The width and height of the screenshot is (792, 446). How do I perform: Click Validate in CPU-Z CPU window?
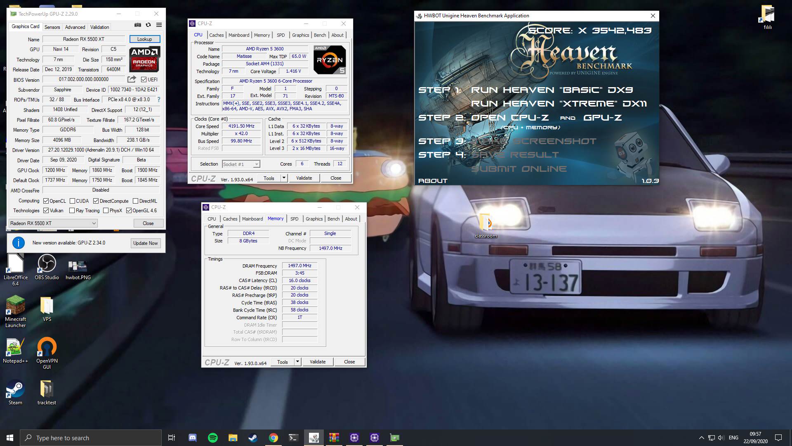pyautogui.click(x=304, y=178)
